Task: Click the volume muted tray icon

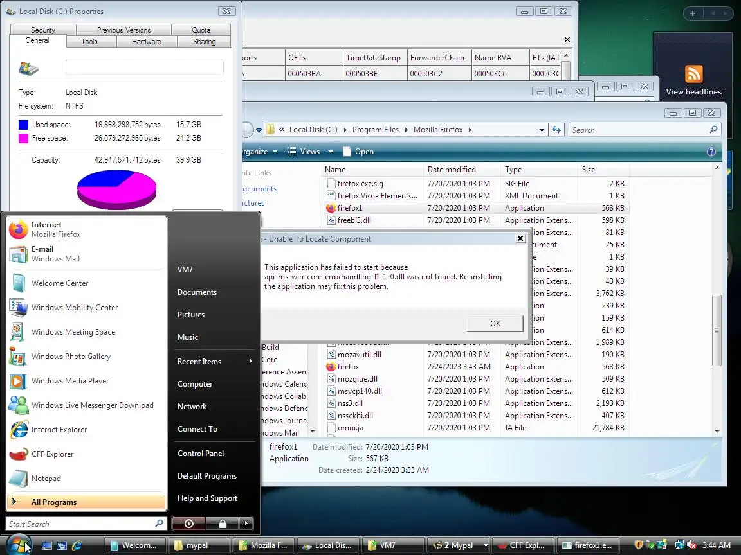Action: [691, 545]
